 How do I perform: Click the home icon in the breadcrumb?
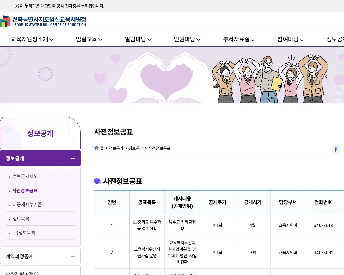96,148
